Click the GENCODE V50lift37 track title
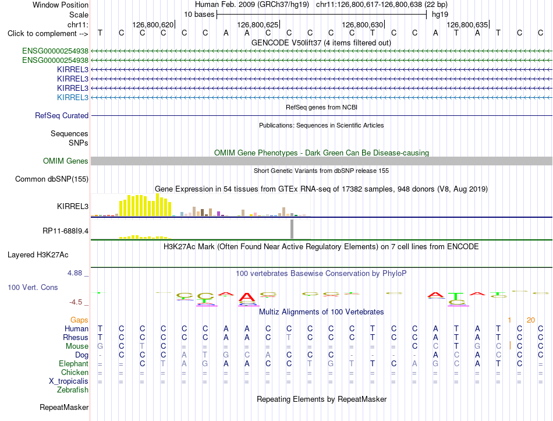The image size is (553, 421). 321,43
